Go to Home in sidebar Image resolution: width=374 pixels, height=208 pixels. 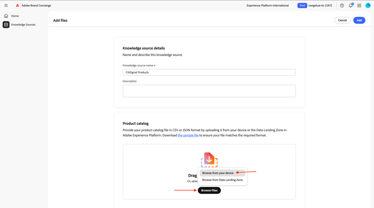pos(15,16)
